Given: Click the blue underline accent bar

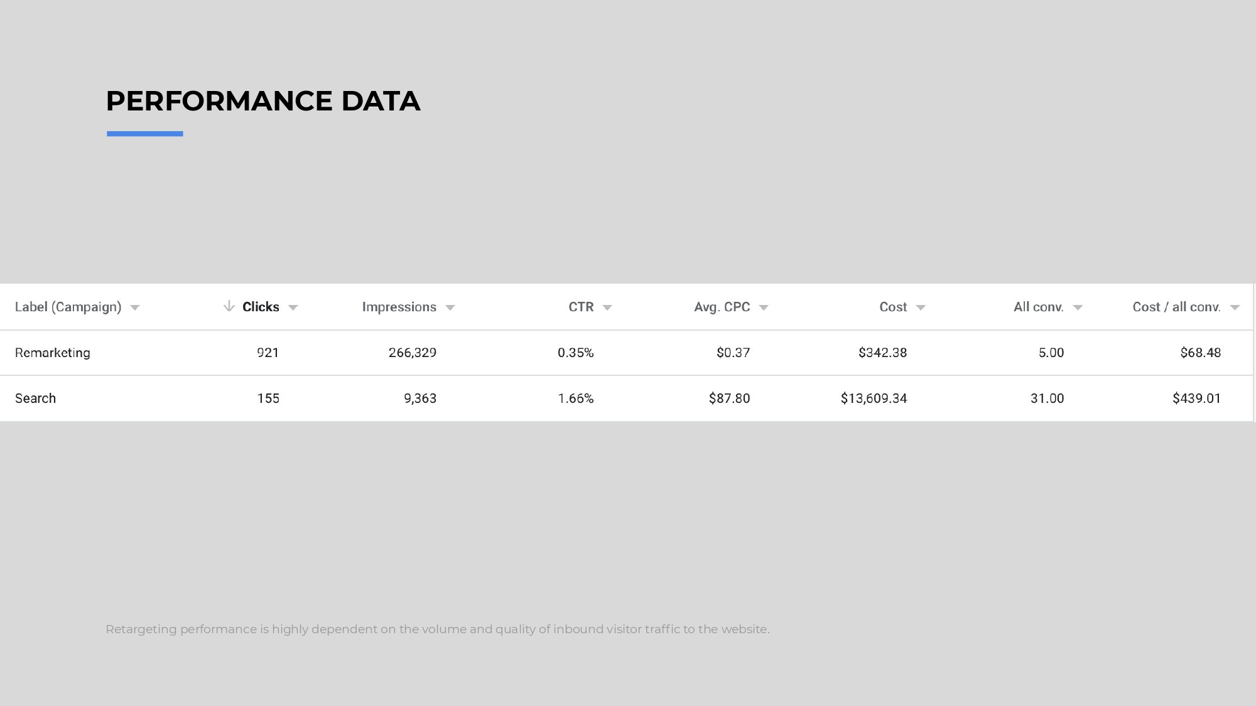Looking at the screenshot, I should click(x=145, y=134).
